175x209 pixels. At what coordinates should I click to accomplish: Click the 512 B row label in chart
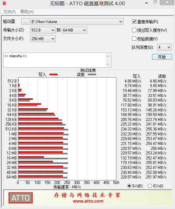click(x=12, y=81)
